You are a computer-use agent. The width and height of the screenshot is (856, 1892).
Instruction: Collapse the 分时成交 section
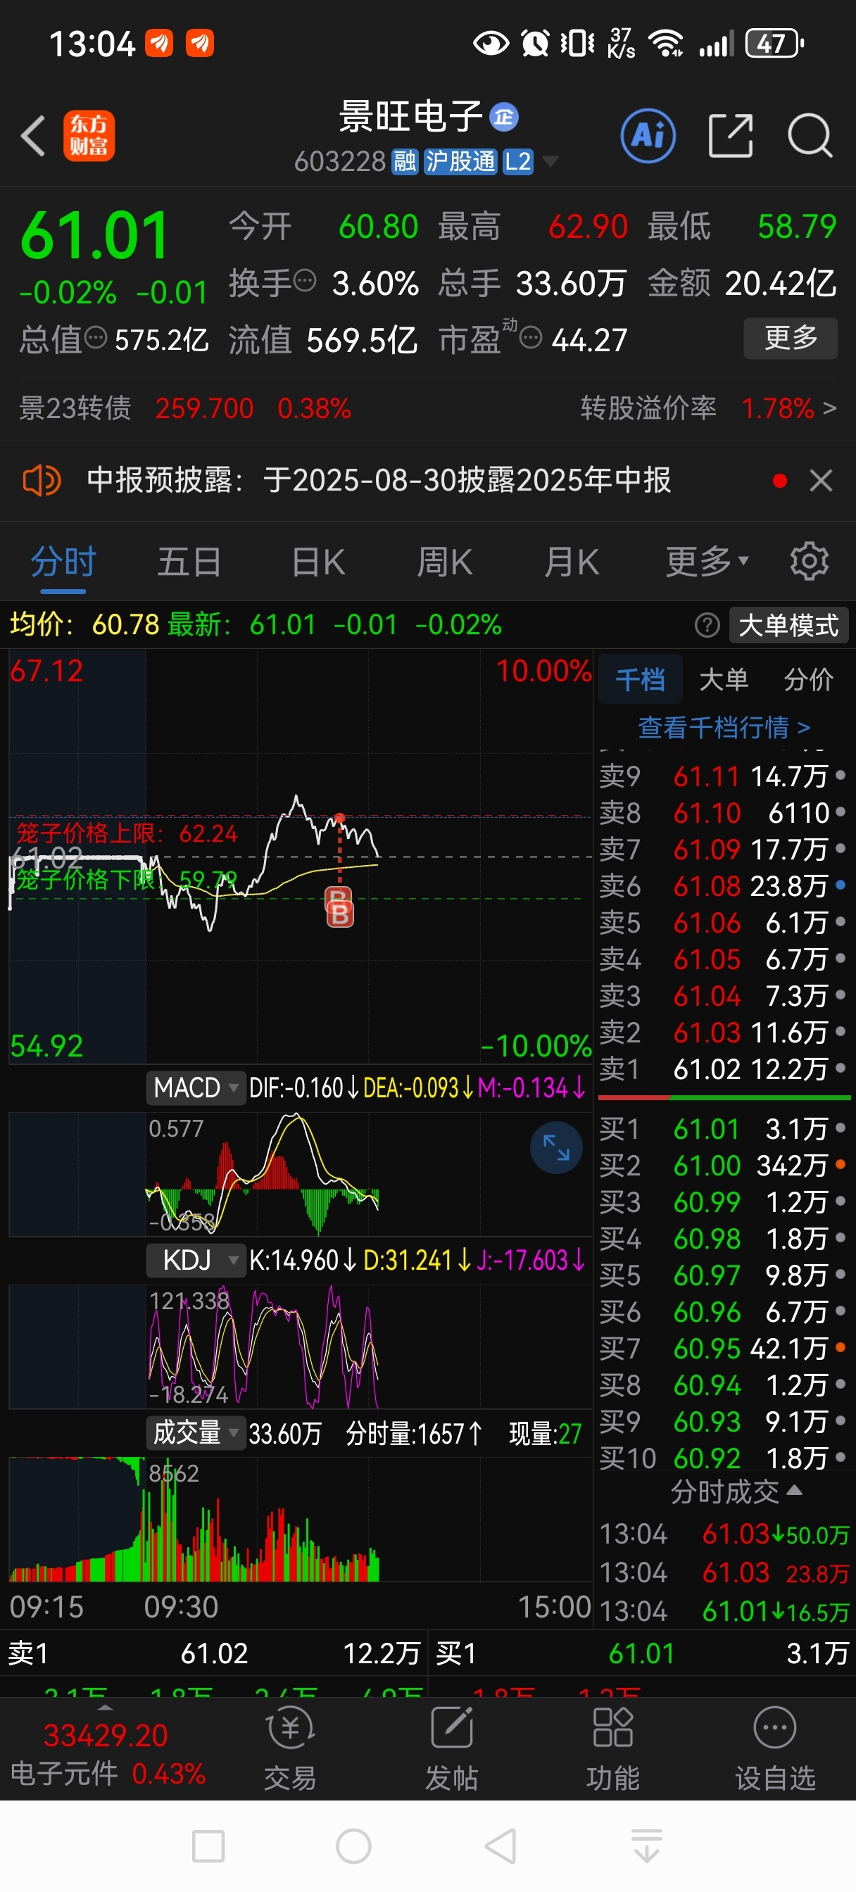click(x=736, y=1491)
